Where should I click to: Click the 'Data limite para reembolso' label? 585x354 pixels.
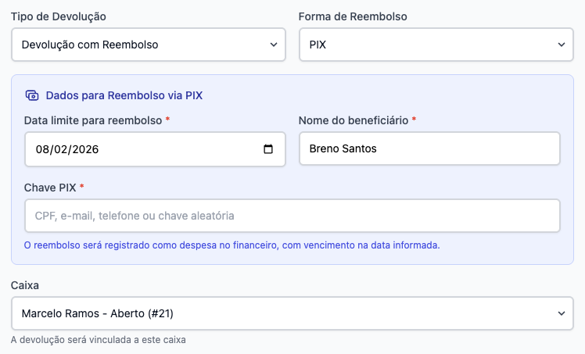pos(93,120)
